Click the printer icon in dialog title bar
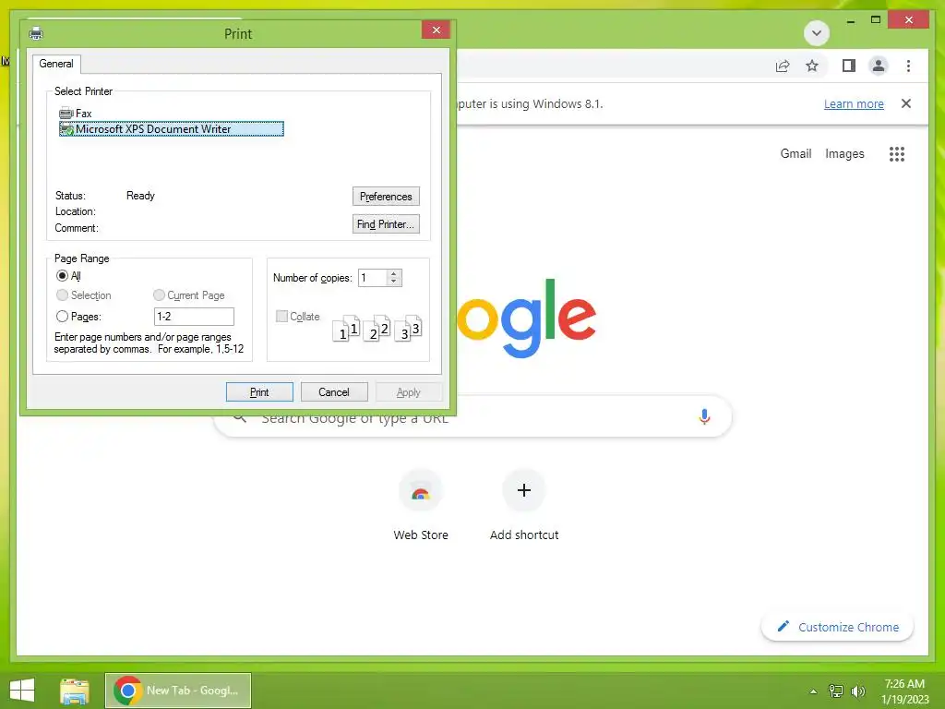The width and height of the screenshot is (945, 709). pos(36,32)
